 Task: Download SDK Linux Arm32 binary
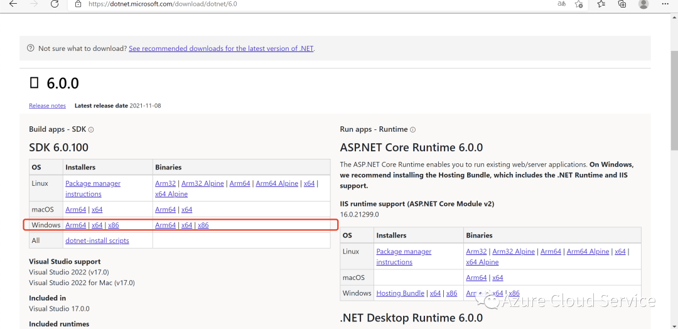coord(165,183)
